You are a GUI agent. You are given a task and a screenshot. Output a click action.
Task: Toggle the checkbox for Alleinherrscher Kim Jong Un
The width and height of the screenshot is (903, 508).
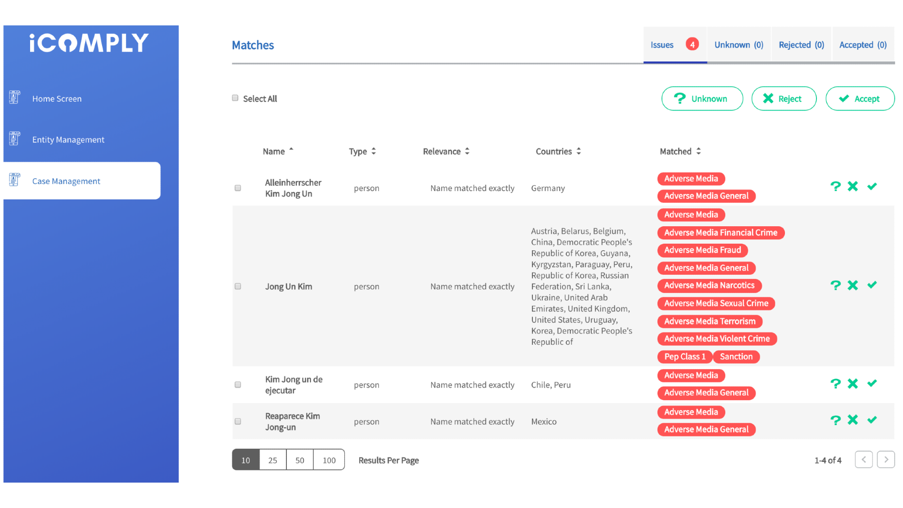[238, 188]
